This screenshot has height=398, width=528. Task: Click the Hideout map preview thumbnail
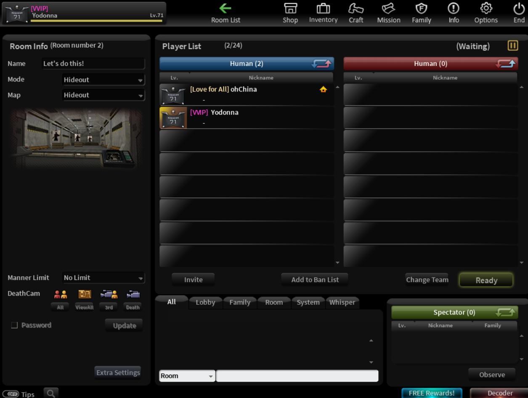76,137
